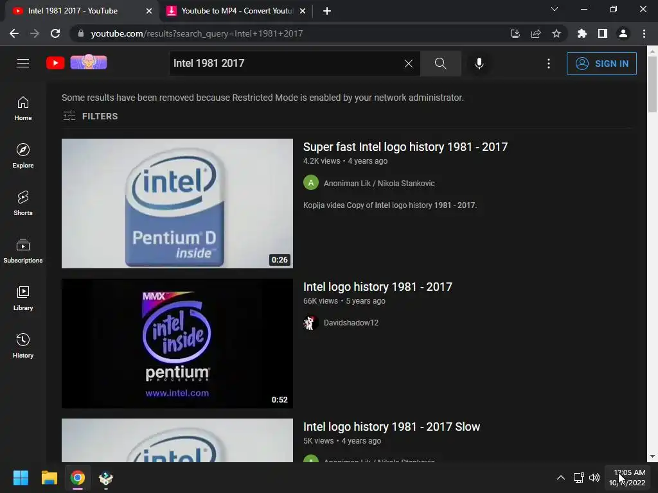Open Super fast Intel logo history title

[x=405, y=147]
